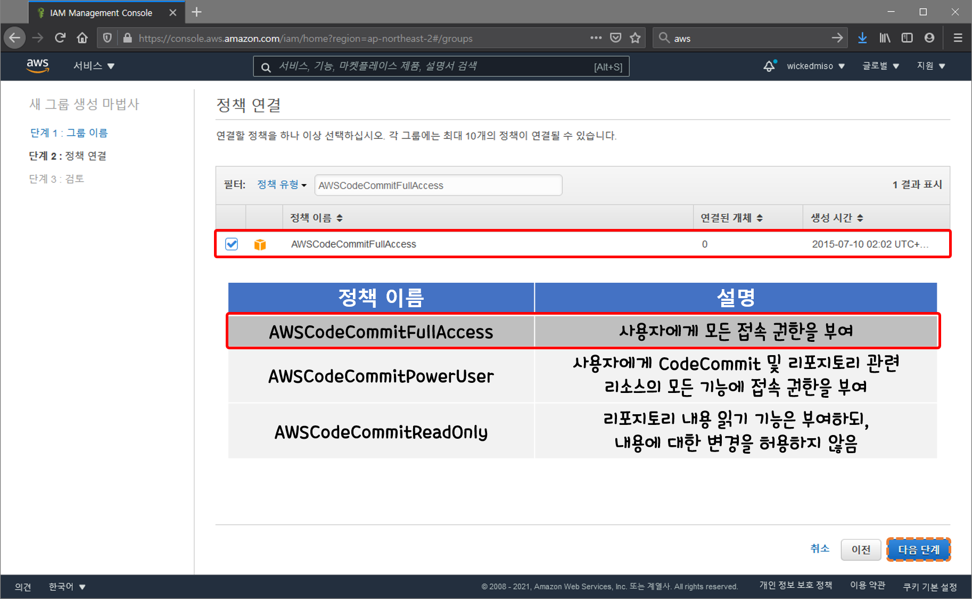Click the AWS notifications bell icon
Image resolution: width=972 pixels, height=599 pixels.
pos(769,66)
